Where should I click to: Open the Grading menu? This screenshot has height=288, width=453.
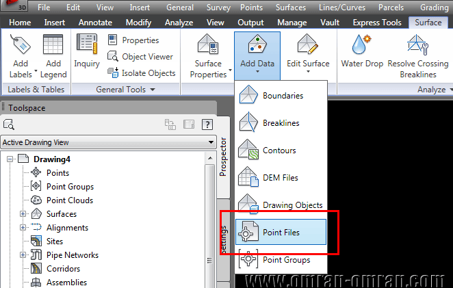(435, 8)
